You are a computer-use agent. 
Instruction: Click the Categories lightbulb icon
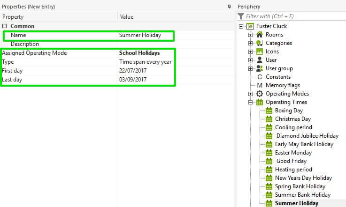pos(260,43)
